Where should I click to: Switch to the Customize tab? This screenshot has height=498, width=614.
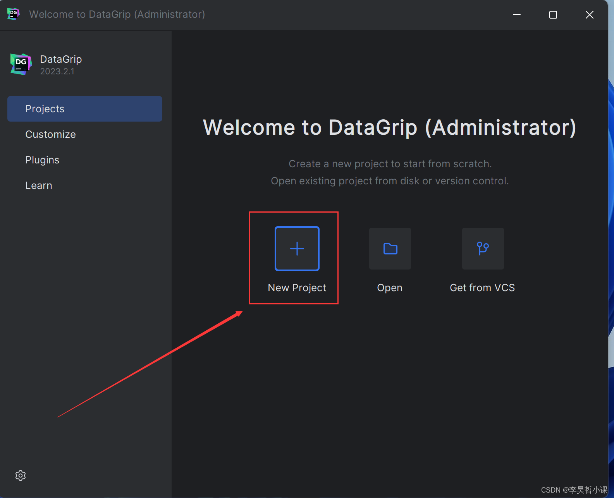coord(85,134)
